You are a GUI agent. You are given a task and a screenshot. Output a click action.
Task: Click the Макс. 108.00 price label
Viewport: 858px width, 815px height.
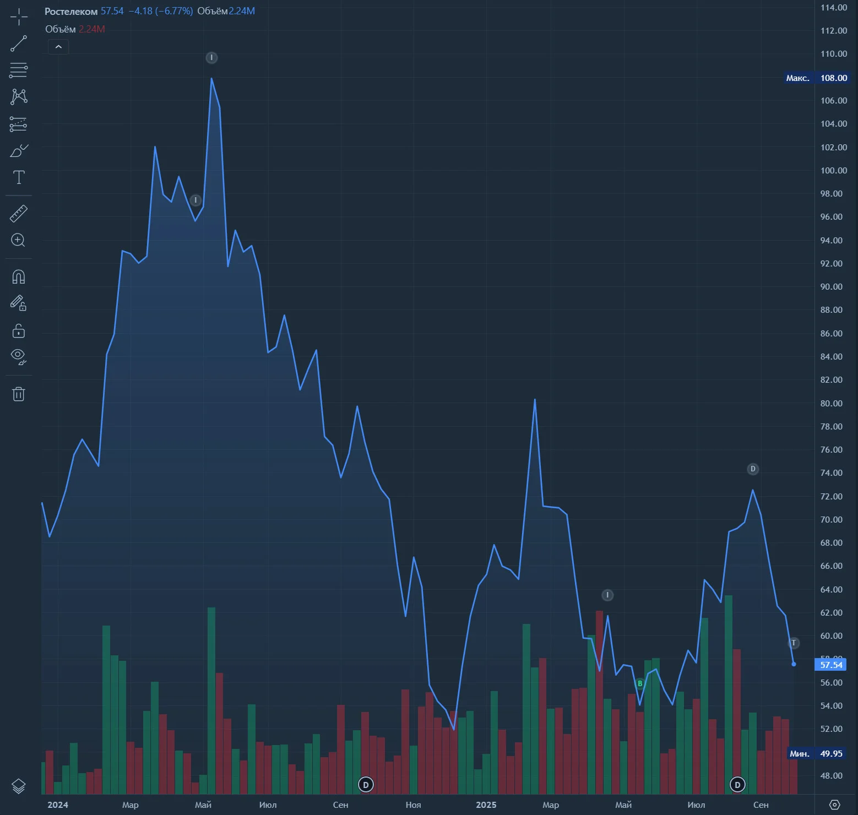tap(817, 78)
